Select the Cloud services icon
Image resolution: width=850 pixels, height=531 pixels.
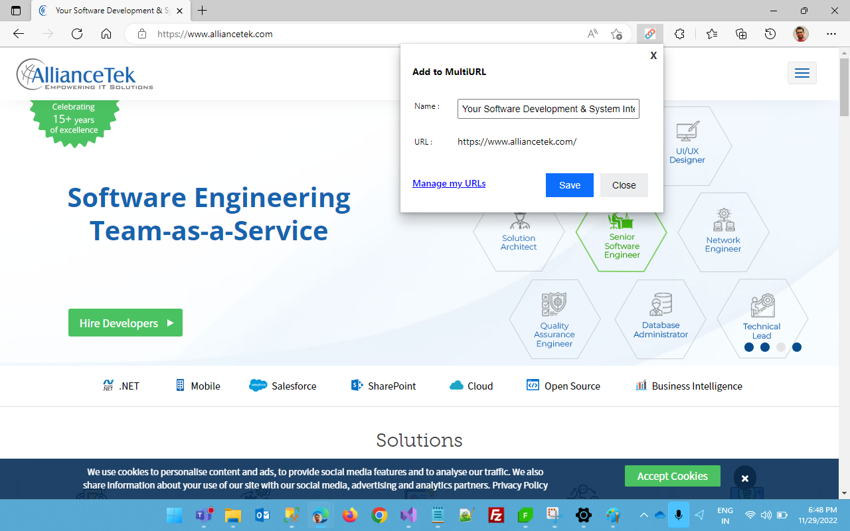pos(458,386)
